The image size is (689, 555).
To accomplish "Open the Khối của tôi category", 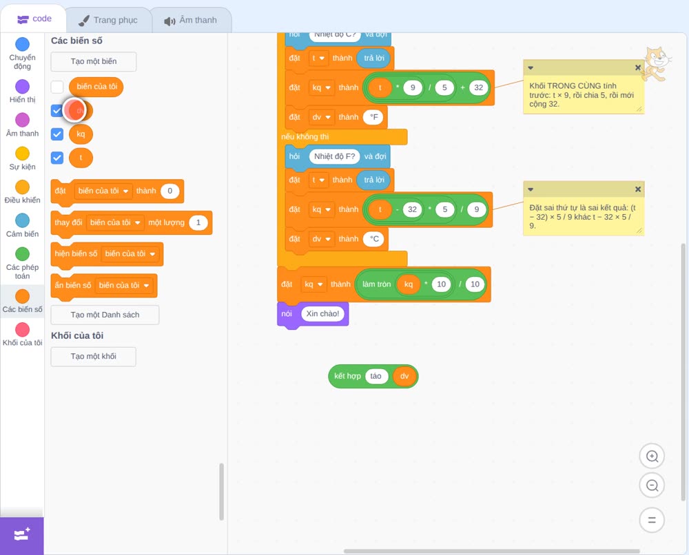I will point(23,334).
